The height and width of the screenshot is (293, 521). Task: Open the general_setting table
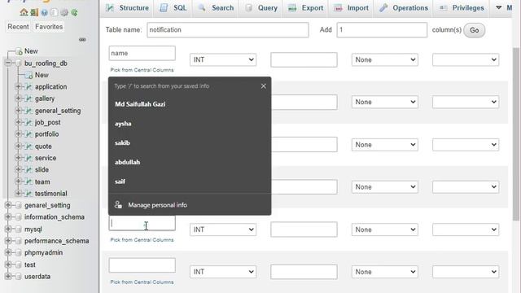tap(58, 111)
